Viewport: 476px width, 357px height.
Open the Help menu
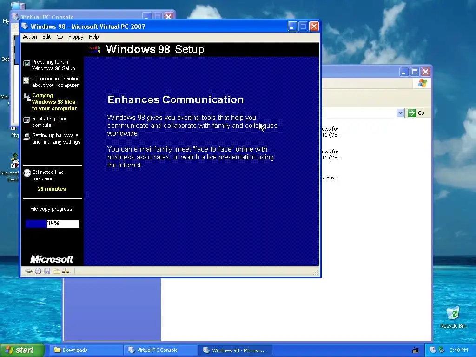(x=93, y=37)
